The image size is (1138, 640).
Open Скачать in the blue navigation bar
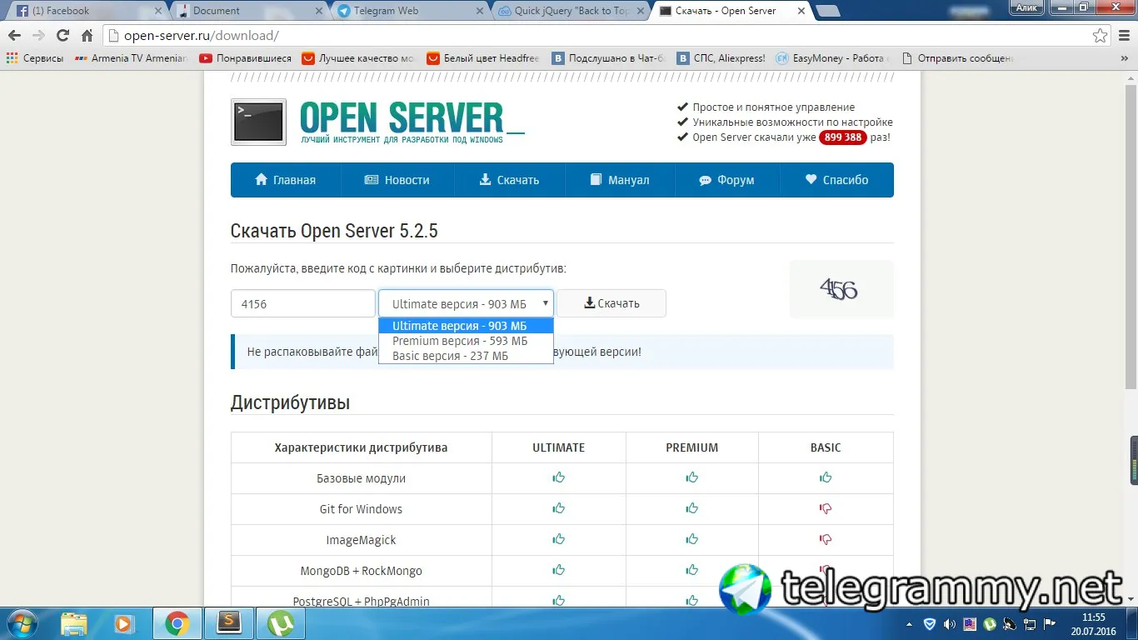point(509,180)
